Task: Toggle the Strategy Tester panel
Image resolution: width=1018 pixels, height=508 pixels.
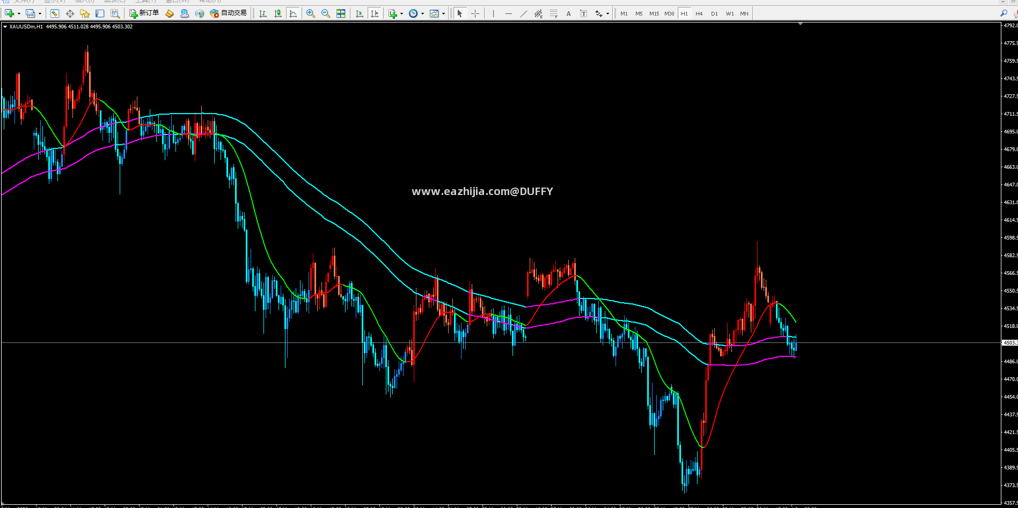Action: click(115, 13)
